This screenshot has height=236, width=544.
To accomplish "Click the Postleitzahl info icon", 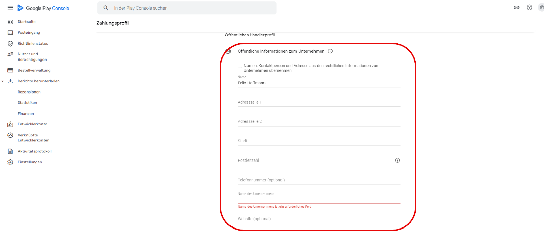I will pos(397,161).
